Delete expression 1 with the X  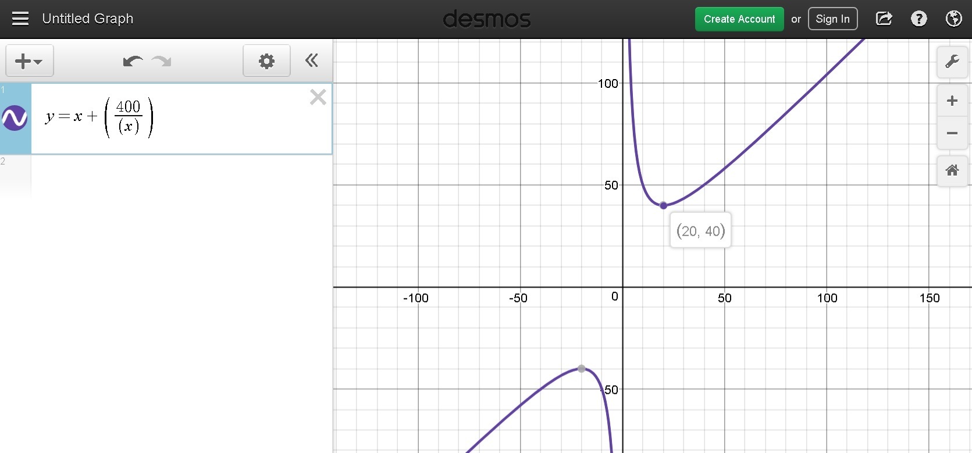[x=318, y=97]
